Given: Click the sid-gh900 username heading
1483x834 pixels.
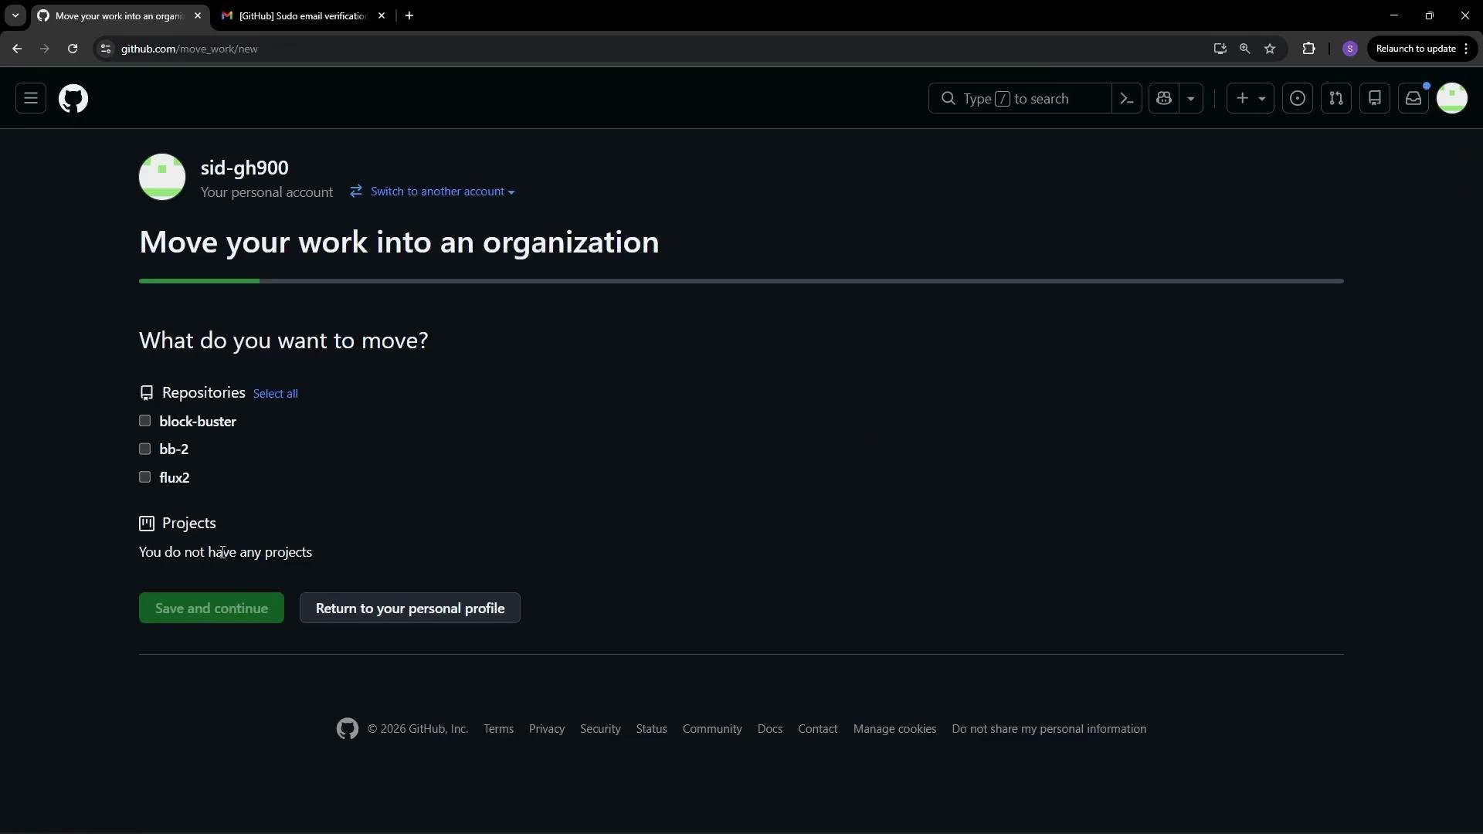Looking at the screenshot, I should (245, 168).
